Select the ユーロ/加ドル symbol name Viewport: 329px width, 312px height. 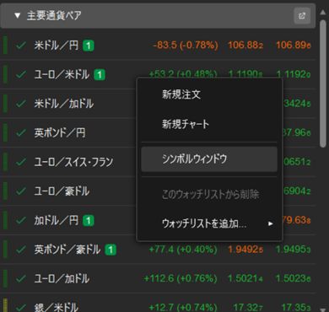62,278
